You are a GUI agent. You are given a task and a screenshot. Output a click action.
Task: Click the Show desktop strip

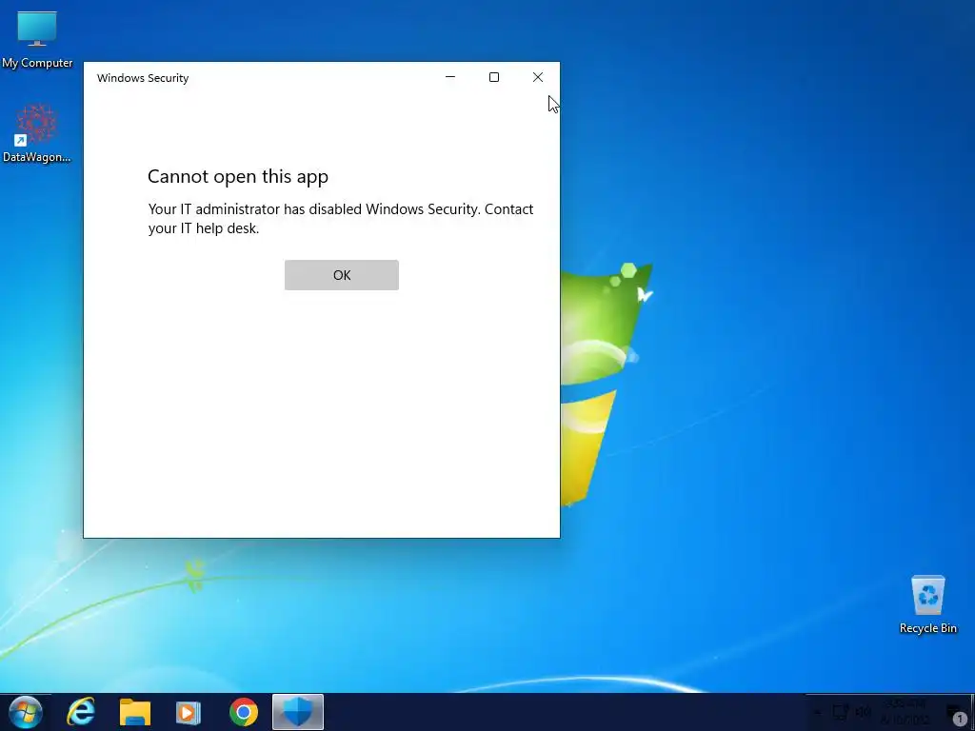(x=972, y=712)
